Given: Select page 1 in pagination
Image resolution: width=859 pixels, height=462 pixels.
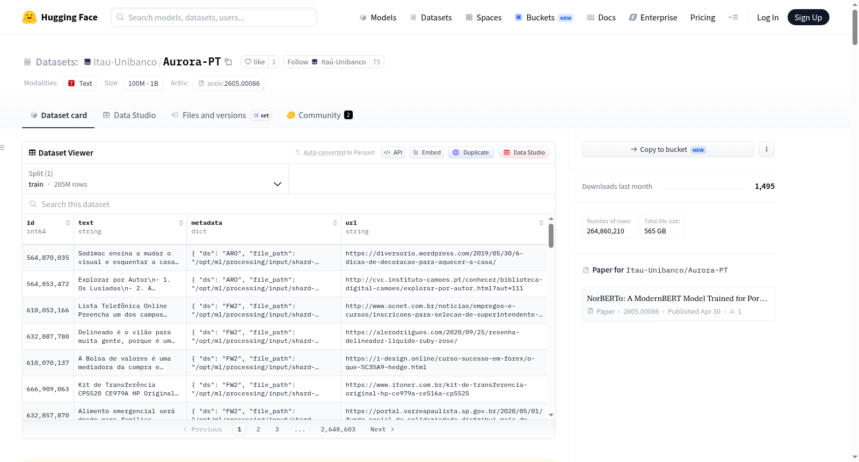Looking at the screenshot, I should [239, 429].
